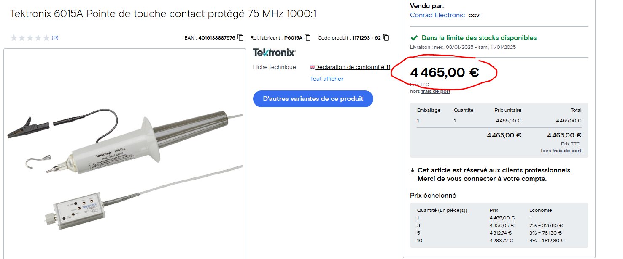Open frais de port link under main price
623x259 pixels.
436,91
